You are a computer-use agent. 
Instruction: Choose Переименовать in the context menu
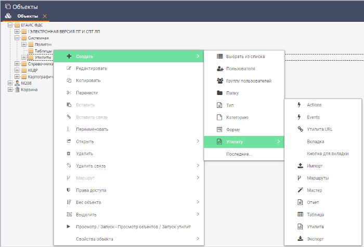[x=92, y=129]
